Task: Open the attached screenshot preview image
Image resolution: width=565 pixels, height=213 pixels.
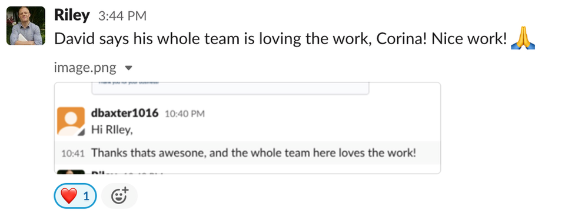Action: pyautogui.click(x=247, y=128)
